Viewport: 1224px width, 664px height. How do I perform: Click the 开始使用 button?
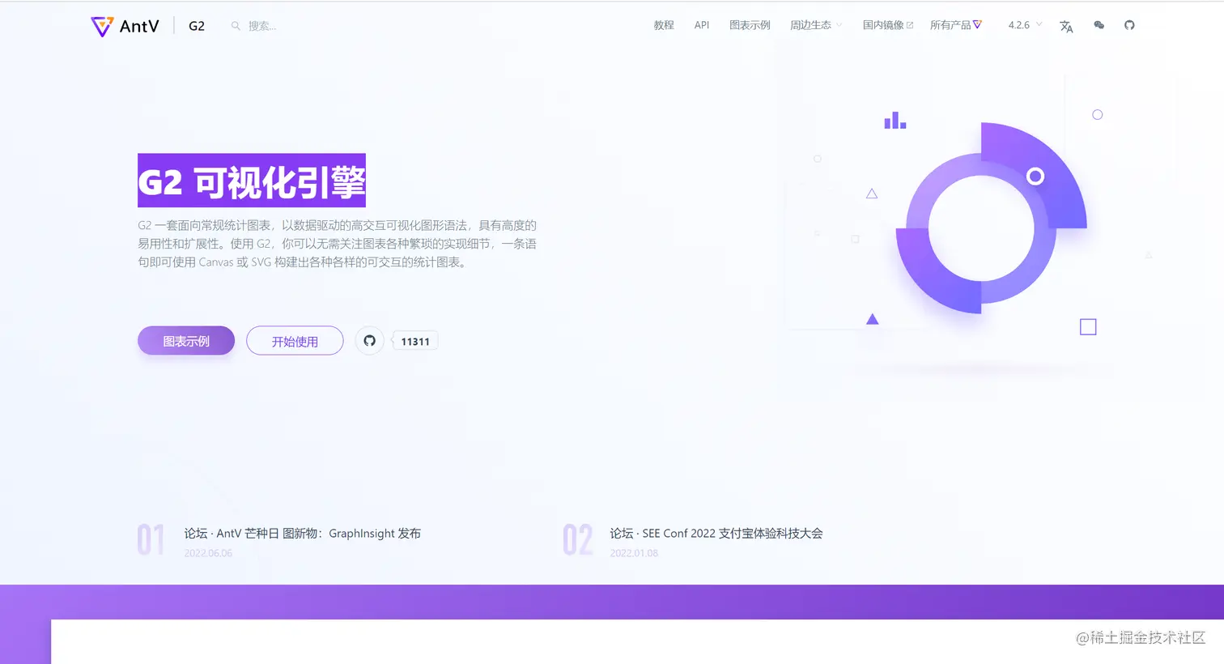click(x=295, y=341)
